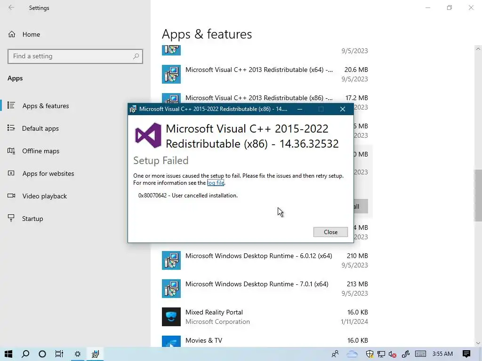Open the touch keyboard tray icon
This screenshot has width=482, height=361.
(x=420, y=354)
